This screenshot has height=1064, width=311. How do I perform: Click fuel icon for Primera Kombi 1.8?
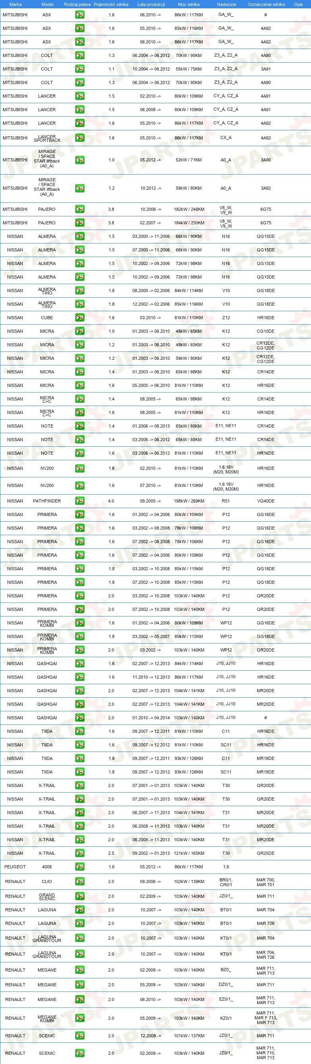point(80,637)
